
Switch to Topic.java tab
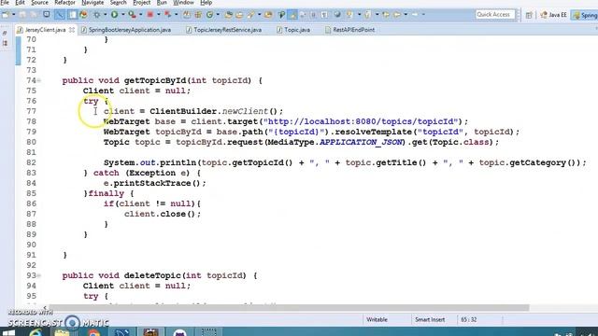[x=293, y=30]
